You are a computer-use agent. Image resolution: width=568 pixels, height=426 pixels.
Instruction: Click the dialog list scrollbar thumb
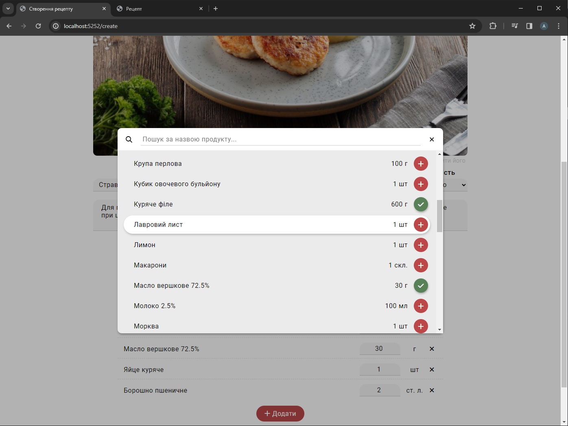point(439,216)
